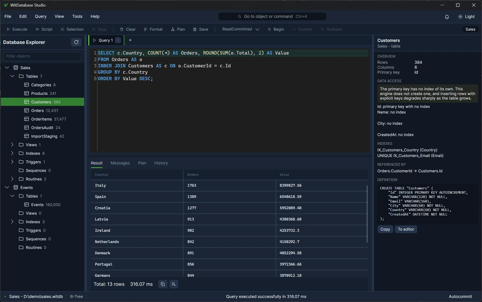Save the current query

(200, 29)
